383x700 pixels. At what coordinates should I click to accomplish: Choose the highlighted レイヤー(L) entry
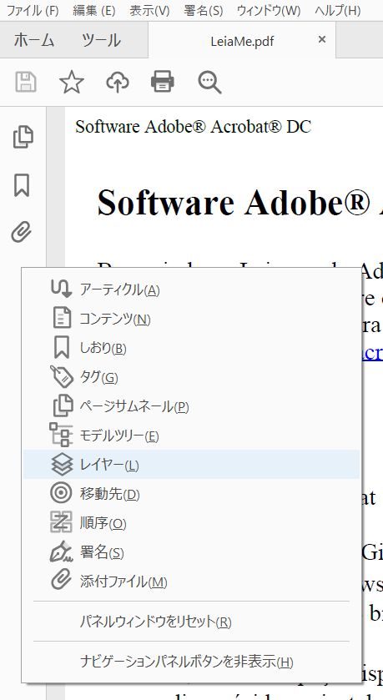pyautogui.click(x=191, y=465)
